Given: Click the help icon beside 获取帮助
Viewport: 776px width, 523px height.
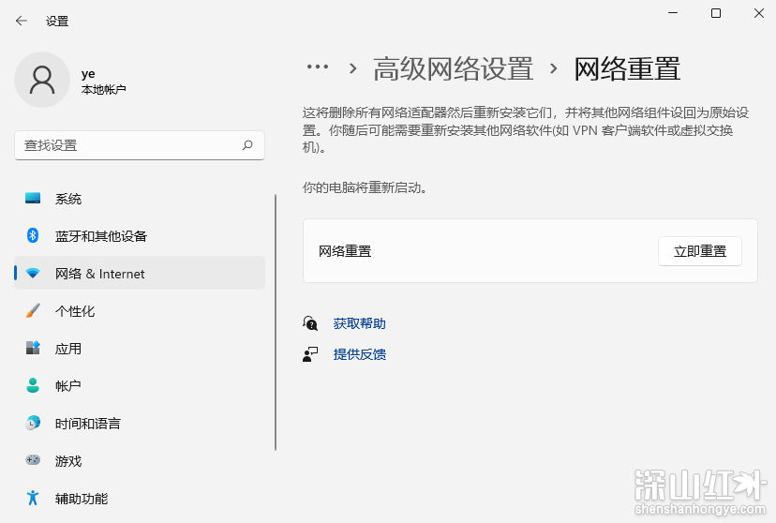Looking at the screenshot, I should click(x=310, y=323).
